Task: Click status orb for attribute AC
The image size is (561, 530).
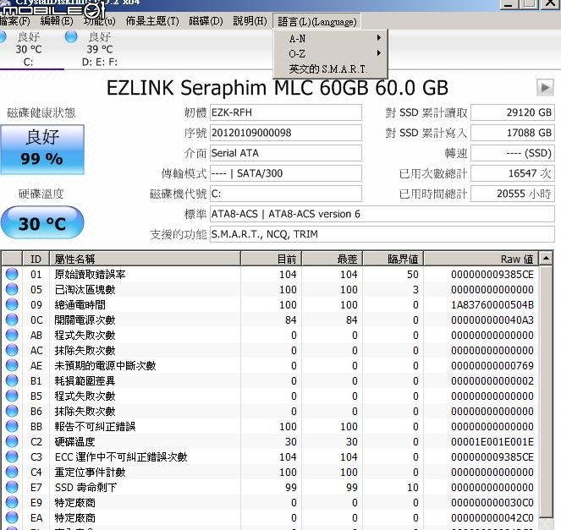Action: pos(12,350)
